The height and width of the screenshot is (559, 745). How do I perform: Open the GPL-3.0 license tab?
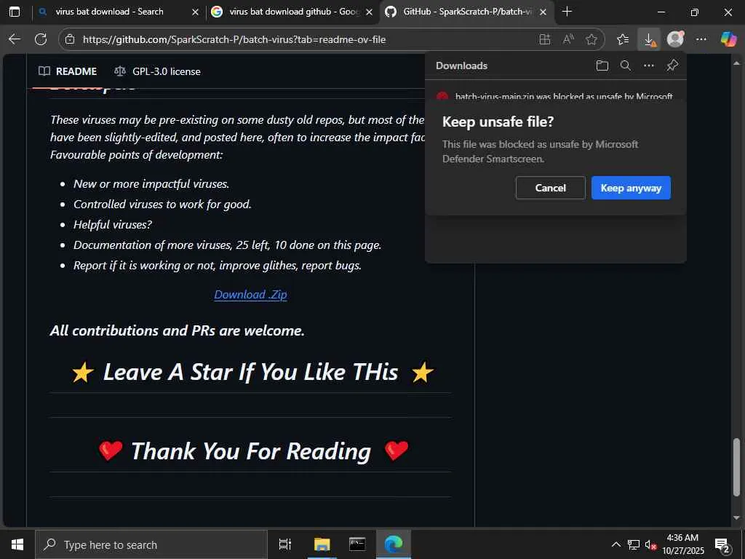click(157, 71)
